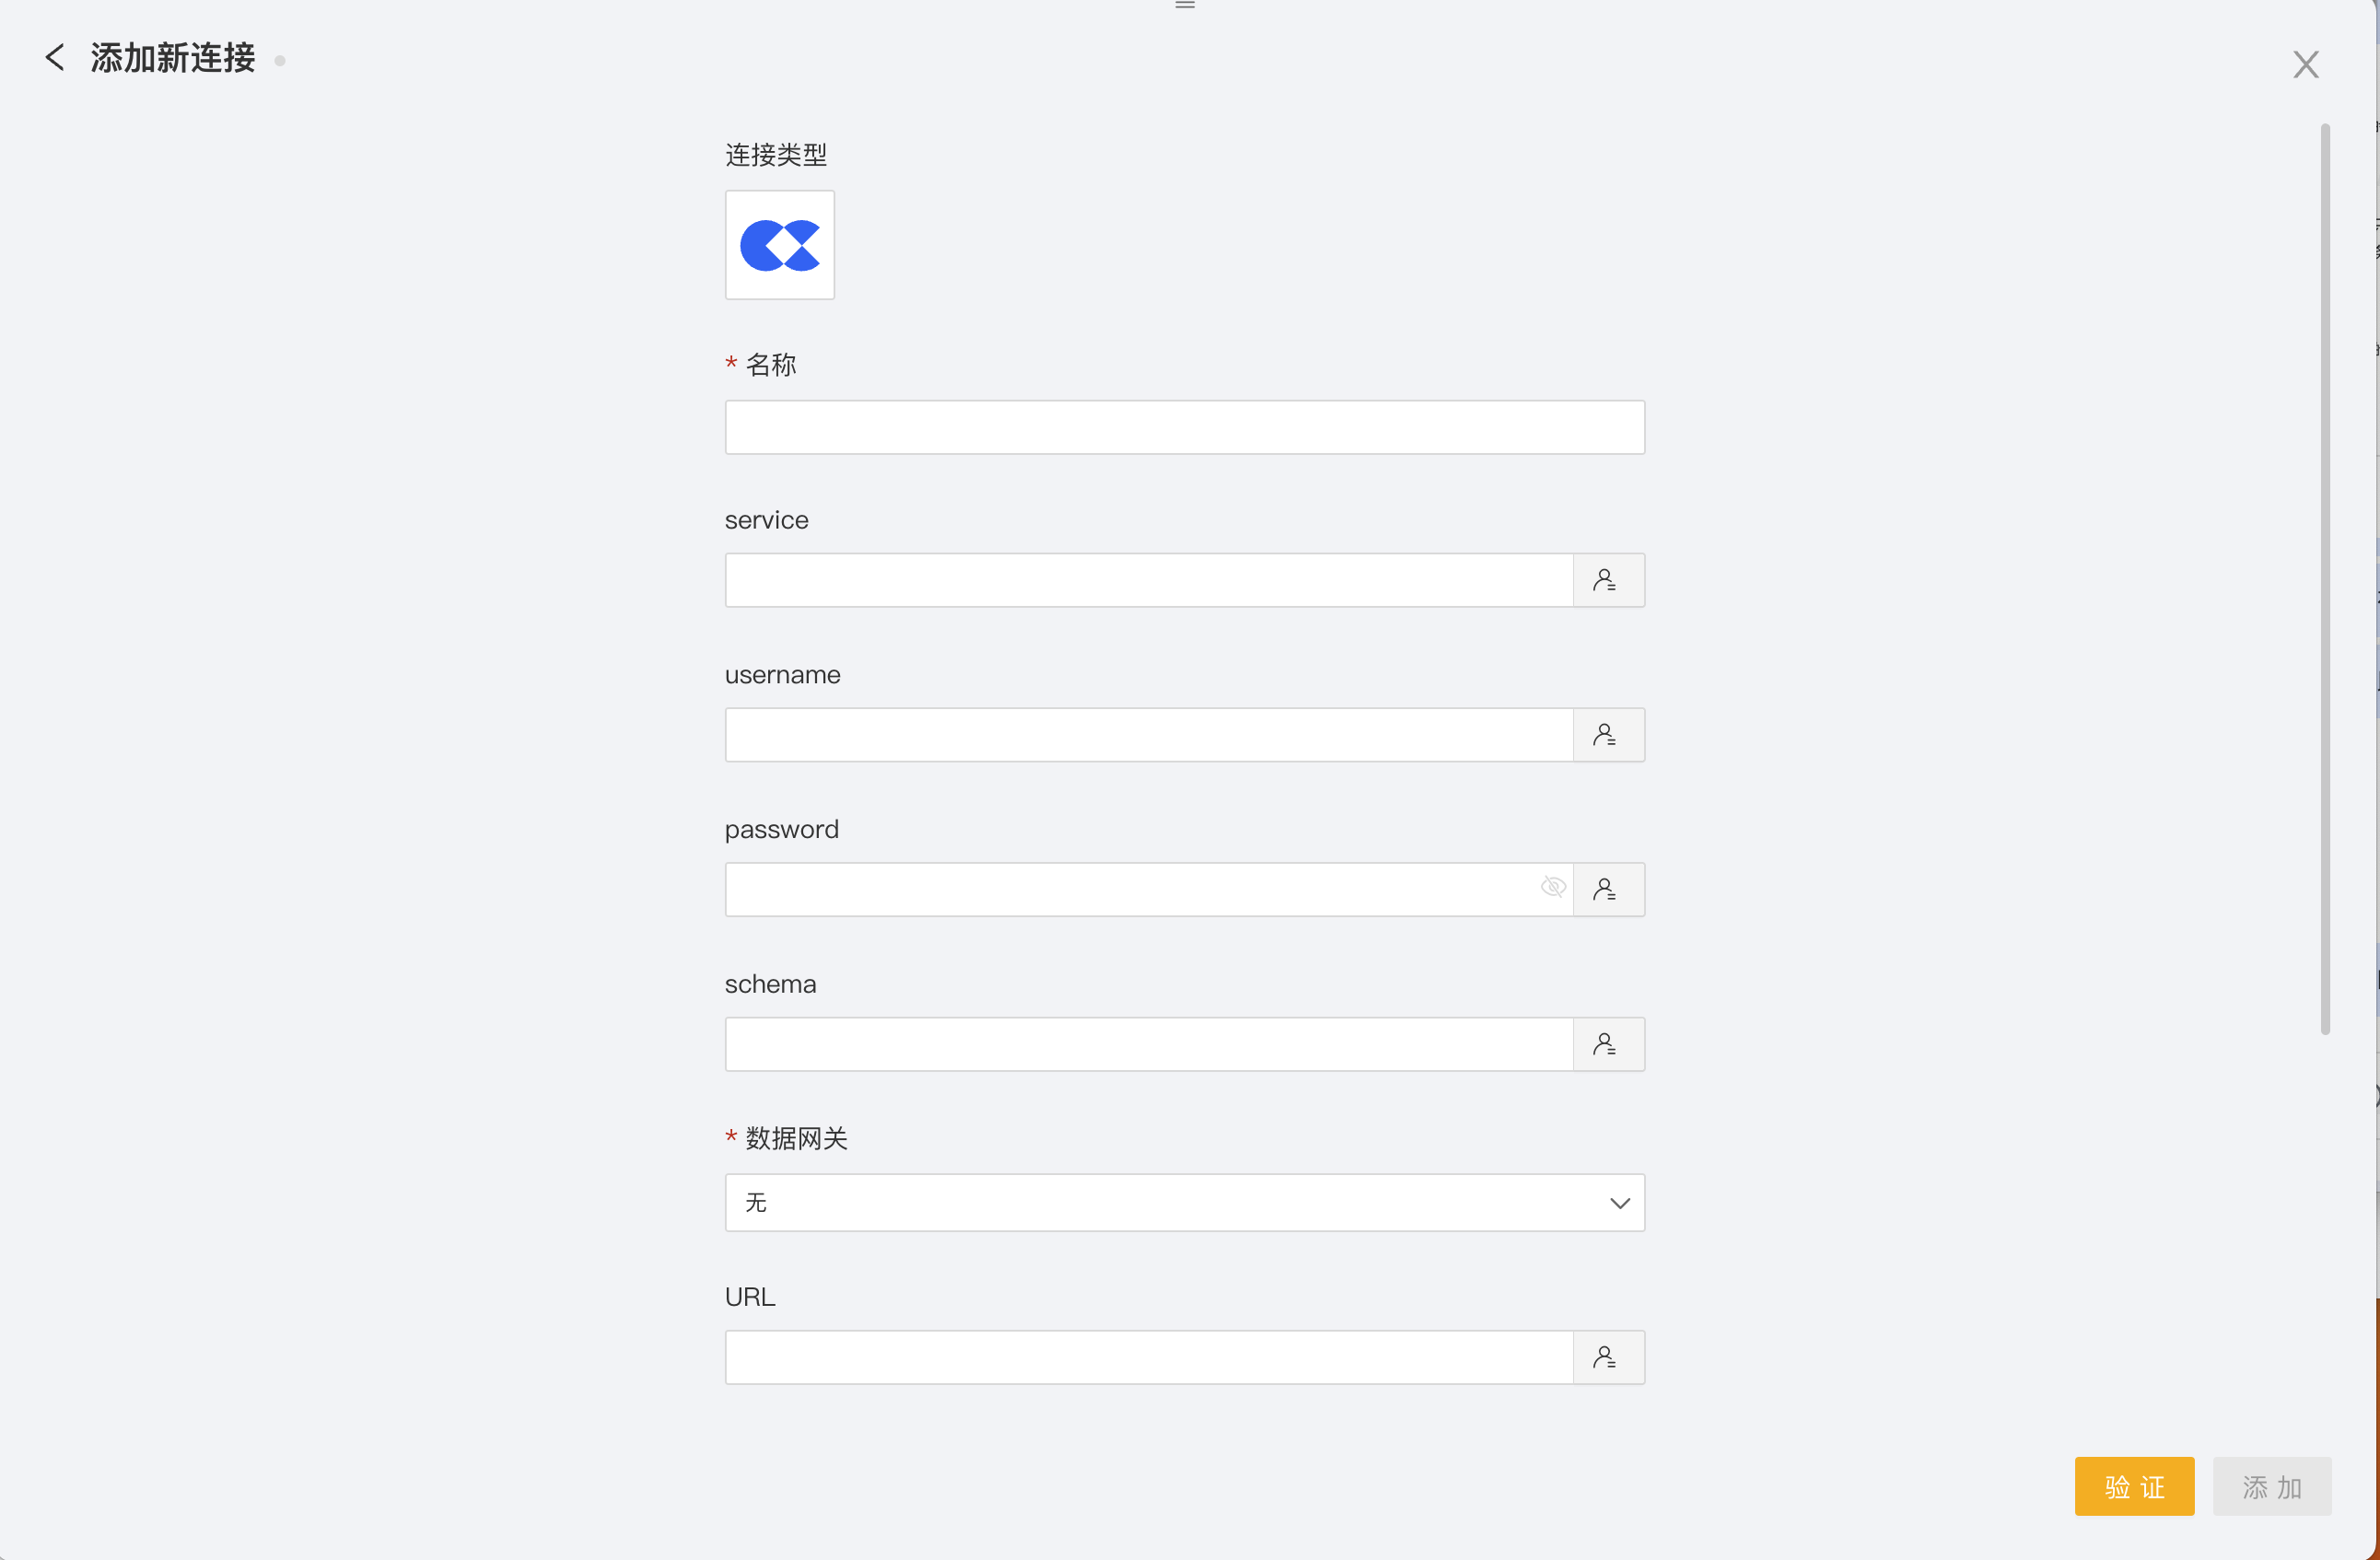Viewport: 2380px width, 1560px height.
Task: Close the add connection dialog
Action: coord(2305,65)
